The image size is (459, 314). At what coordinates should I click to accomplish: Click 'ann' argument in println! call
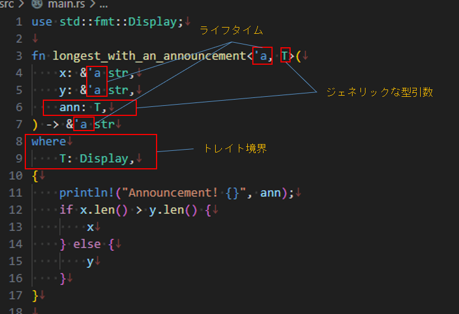[x=270, y=193]
